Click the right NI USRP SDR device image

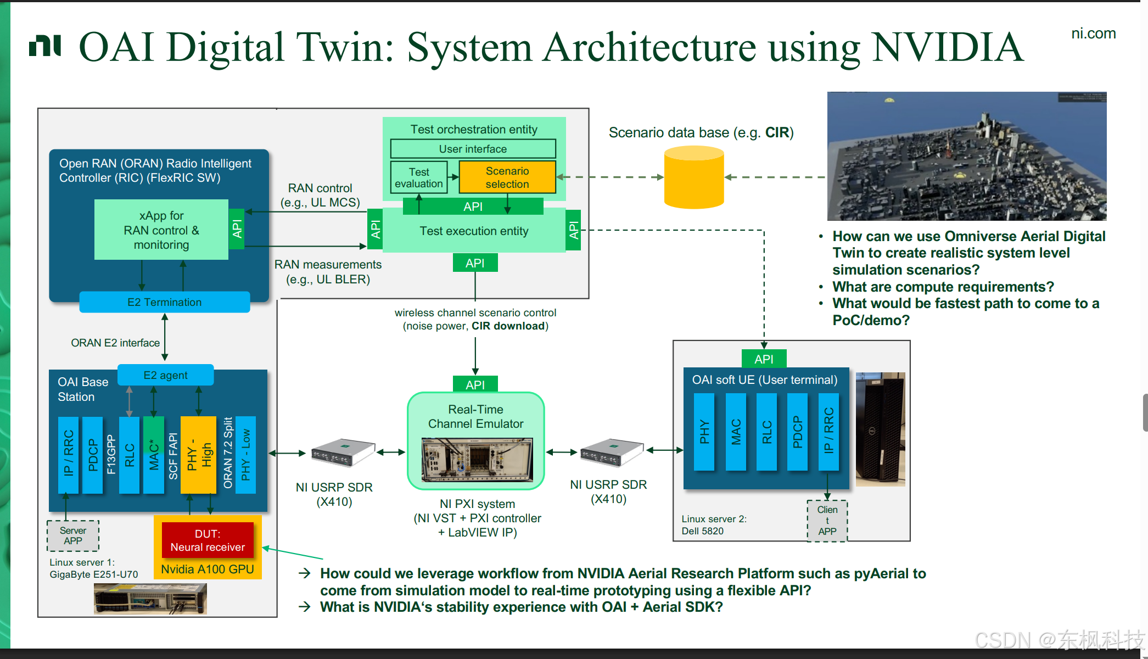611,452
